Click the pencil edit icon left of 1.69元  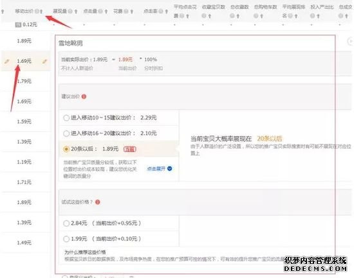tap(7, 61)
